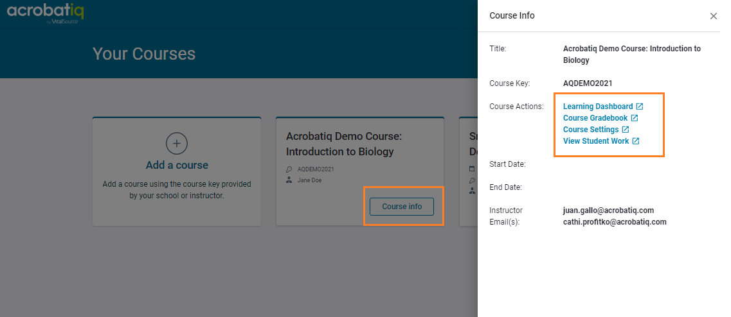Image resolution: width=731 pixels, height=317 pixels.
Task: Click the Jane Doe instructor name
Action: (x=309, y=180)
